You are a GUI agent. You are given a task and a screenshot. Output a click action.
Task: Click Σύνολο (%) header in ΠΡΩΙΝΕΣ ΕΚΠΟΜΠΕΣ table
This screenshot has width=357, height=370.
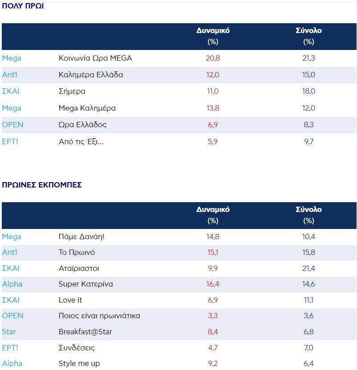(308, 215)
